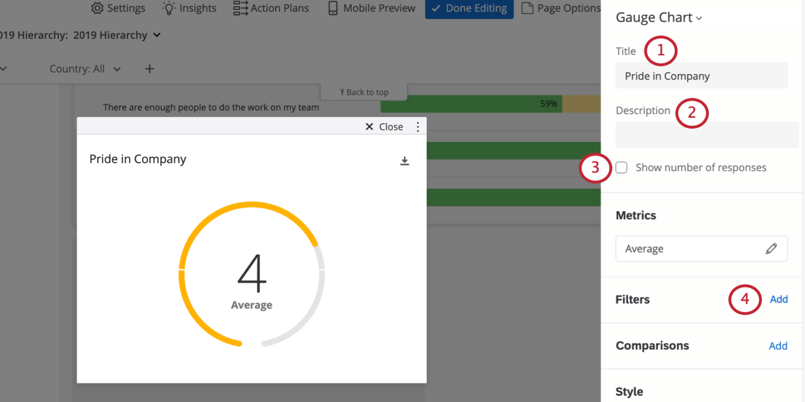Open the Settings gear menu
This screenshot has height=402, width=805.
coord(117,8)
